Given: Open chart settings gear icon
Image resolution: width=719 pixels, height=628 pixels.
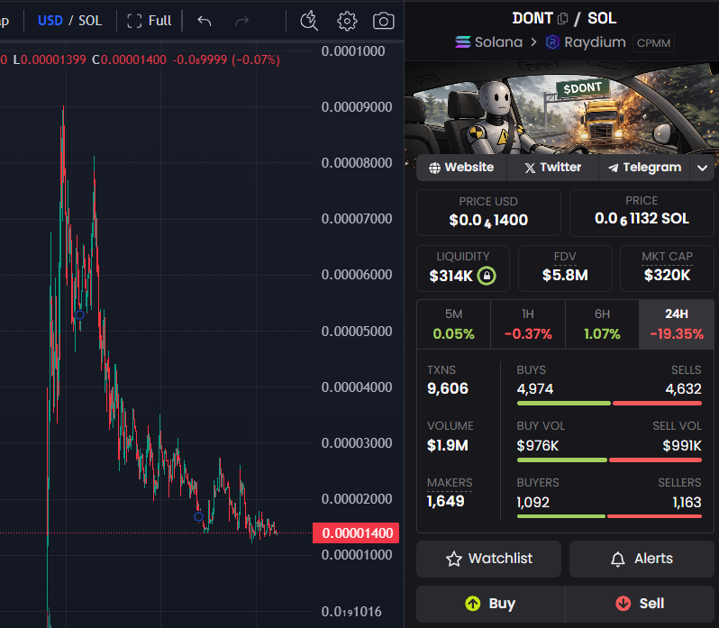Looking at the screenshot, I should (x=347, y=21).
